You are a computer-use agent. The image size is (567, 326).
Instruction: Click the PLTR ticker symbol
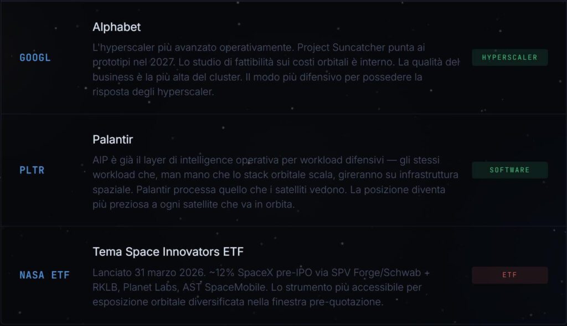click(32, 170)
